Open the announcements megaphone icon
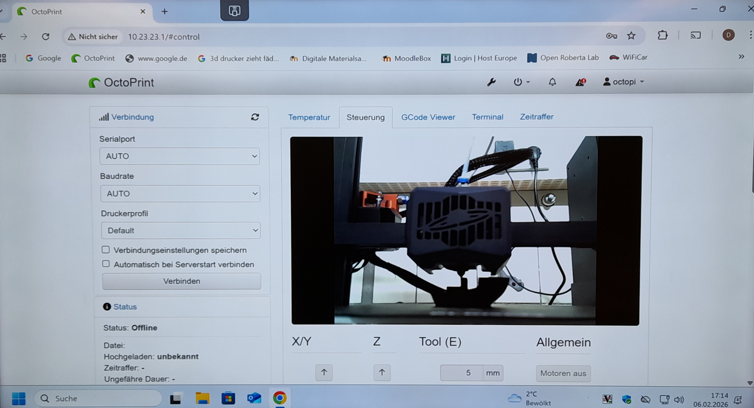Screen dimensions: 754x408 (x=580, y=82)
